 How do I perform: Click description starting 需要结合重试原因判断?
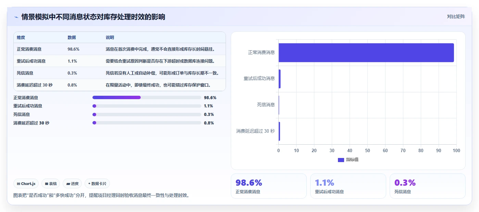point(160,61)
